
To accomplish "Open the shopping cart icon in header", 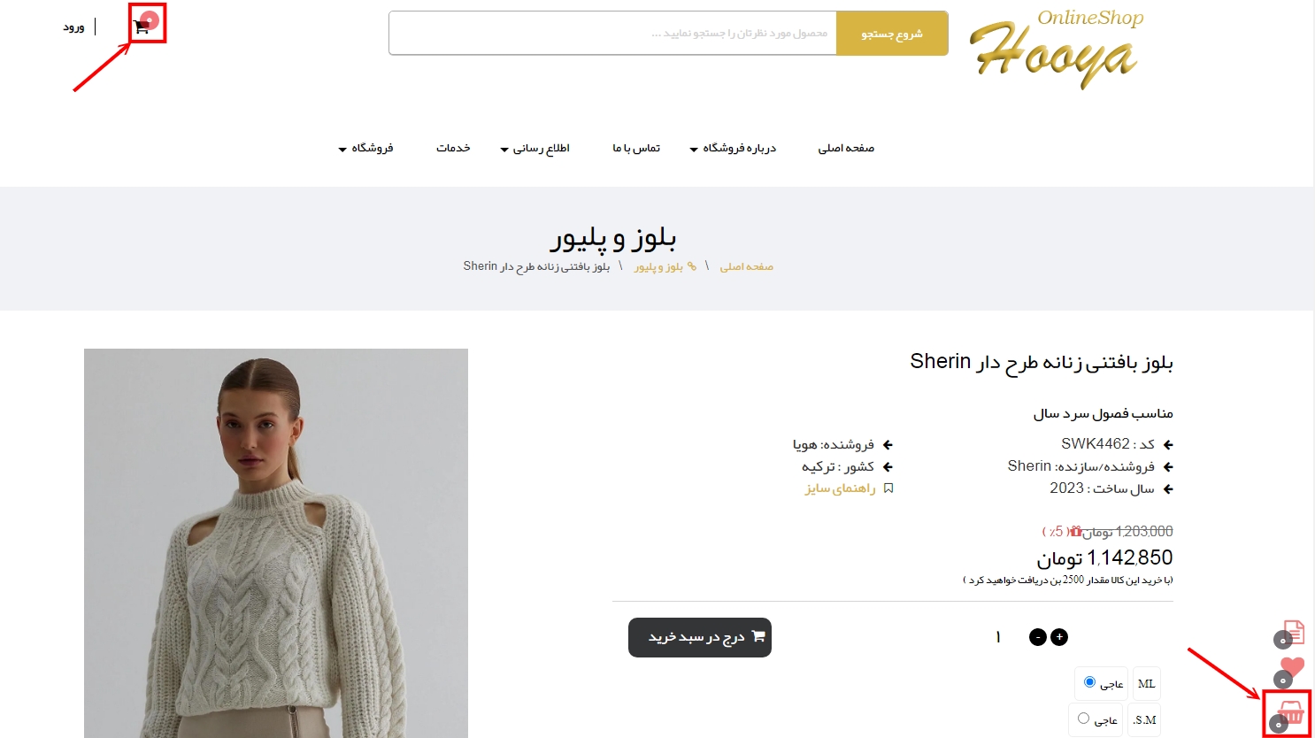I will (x=142, y=27).
